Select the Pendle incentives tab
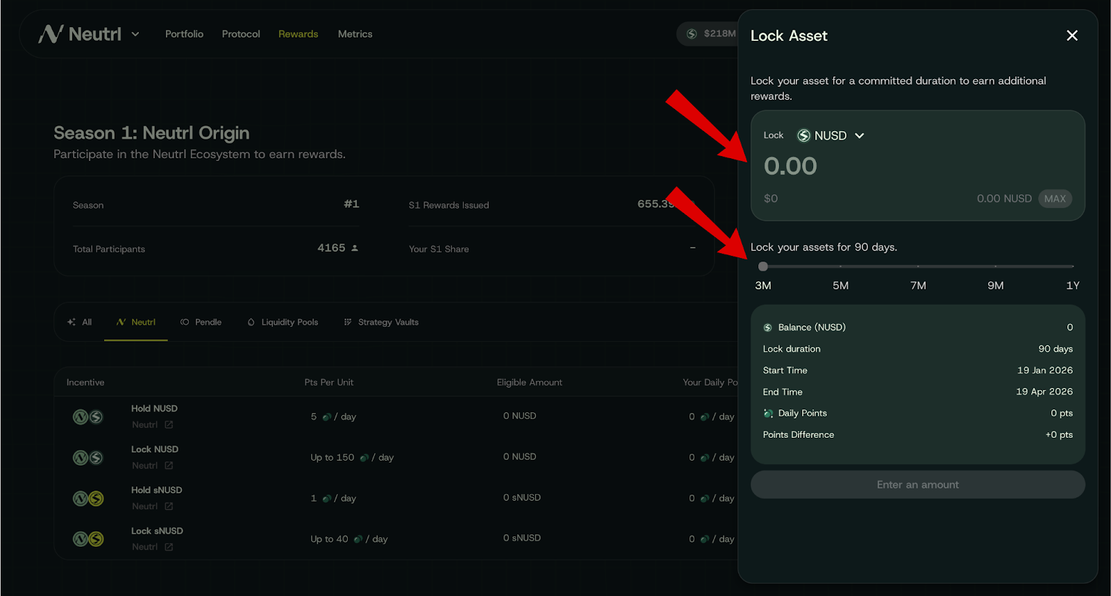Viewport: 1111px width, 596px height. (x=201, y=322)
